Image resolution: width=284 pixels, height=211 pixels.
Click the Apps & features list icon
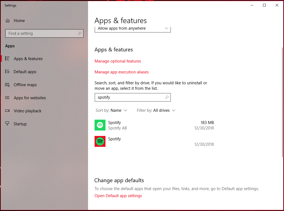pos(7,58)
